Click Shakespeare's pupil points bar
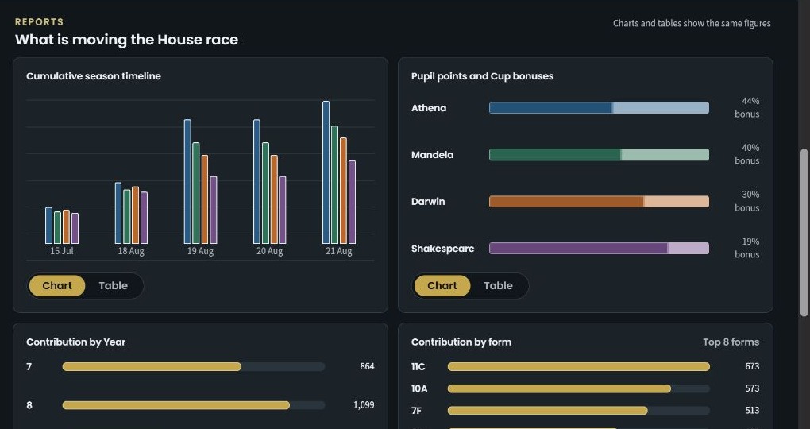 coord(600,249)
